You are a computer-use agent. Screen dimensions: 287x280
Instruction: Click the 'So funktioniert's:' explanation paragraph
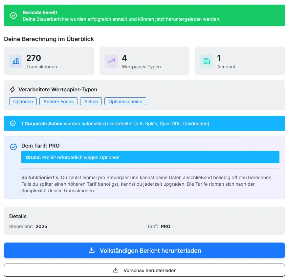pyautogui.click(x=147, y=184)
